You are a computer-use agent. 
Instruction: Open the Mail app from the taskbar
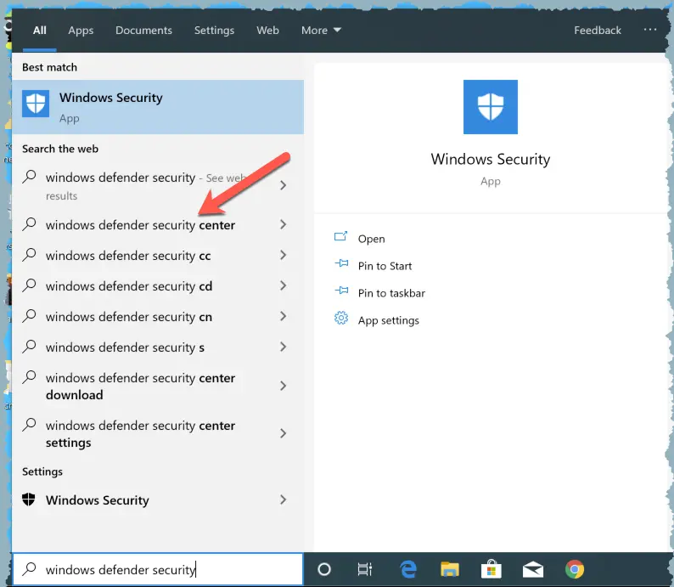coord(533,570)
